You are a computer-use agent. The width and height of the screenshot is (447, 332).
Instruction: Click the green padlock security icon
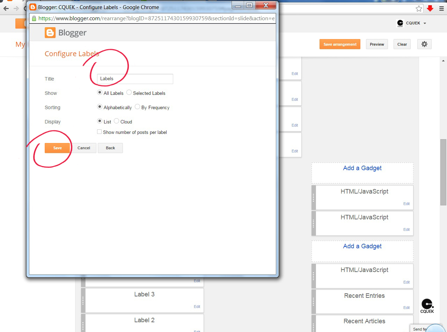34,18
